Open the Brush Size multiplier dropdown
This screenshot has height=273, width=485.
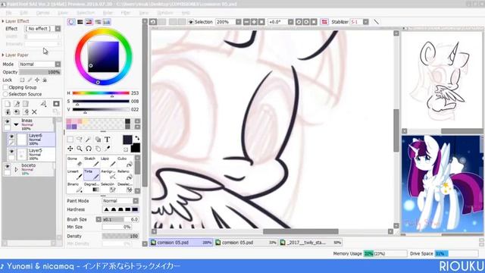click(x=99, y=219)
